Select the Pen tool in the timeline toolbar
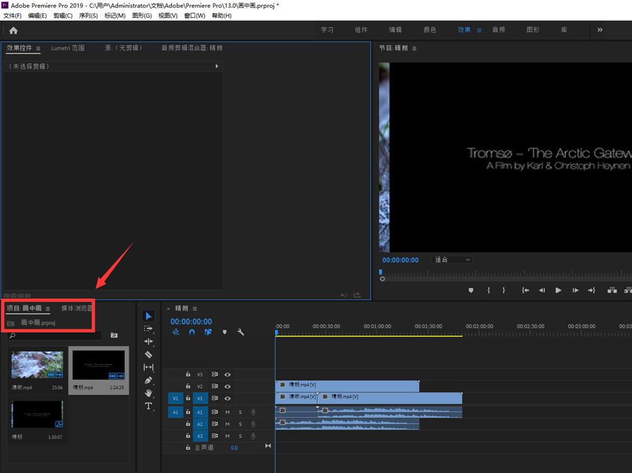Image resolution: width=632 pixels, height=473 pixels. pyautogui.click(x=149, y=381)
